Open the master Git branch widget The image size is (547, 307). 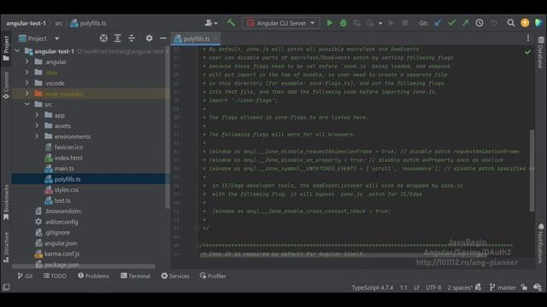(x=503, y=287)
